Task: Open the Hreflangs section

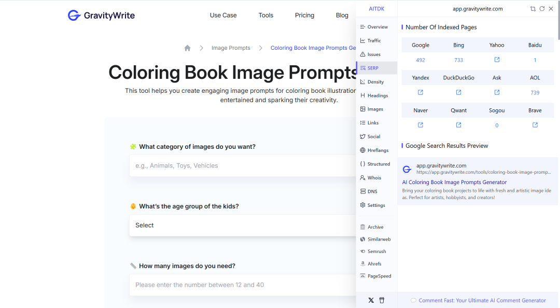Action: click(x=377, y=150)
